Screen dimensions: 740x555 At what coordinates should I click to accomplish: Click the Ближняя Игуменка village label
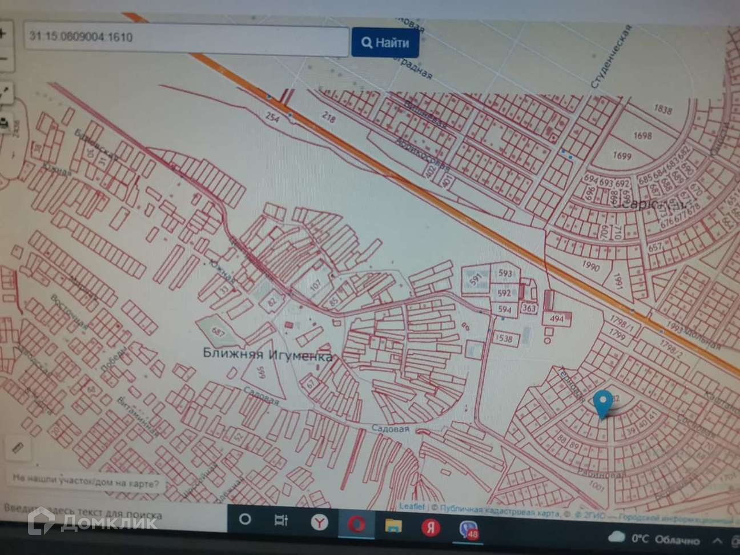click(x=268, y=355)
